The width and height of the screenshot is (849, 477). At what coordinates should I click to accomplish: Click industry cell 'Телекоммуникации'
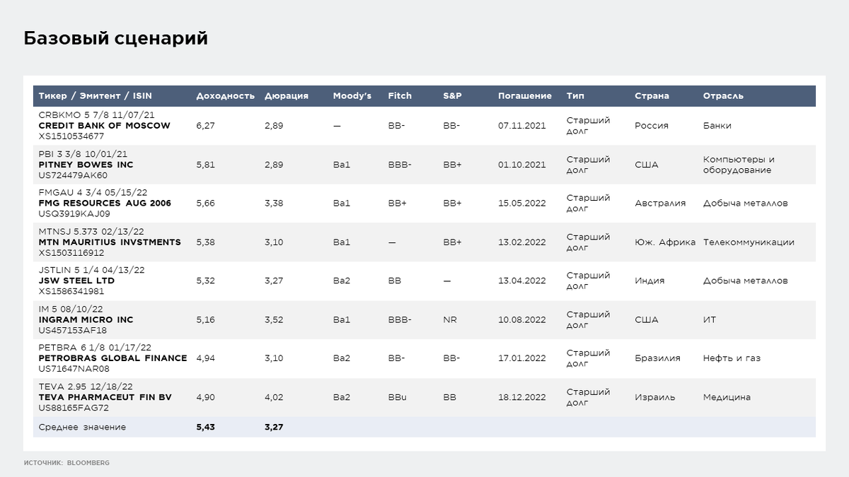click(749, 242)
